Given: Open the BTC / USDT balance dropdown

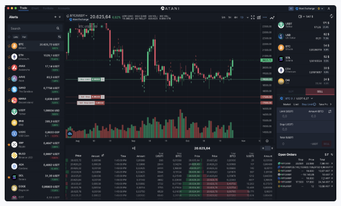Looking at the screenshot, I should pyautogui.click(x=312, y=98).
